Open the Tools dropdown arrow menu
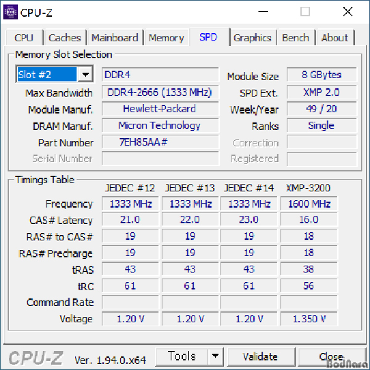 click(x=215, y=356)
